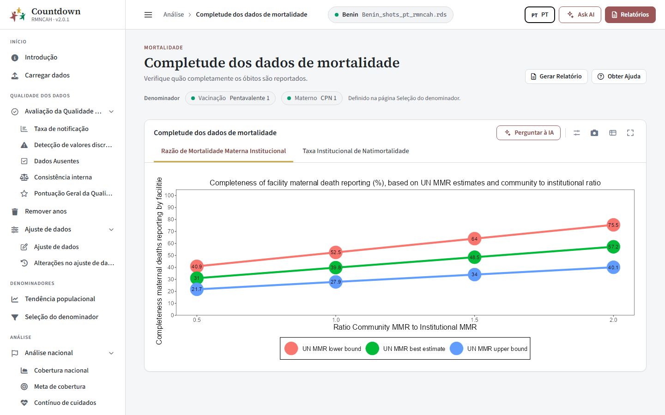Collapse Avaliação da Qualidade section chevron

click(x=111, y=112)
